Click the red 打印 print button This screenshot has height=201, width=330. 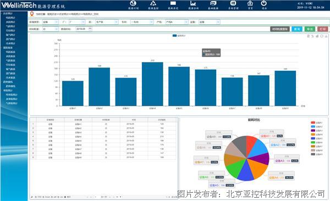coord(323,29)
